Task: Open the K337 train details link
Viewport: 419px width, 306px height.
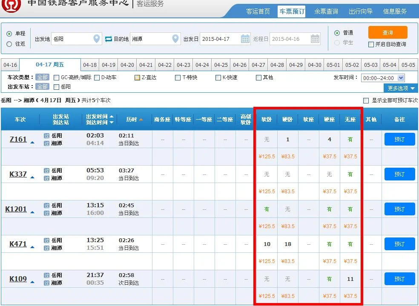Action: (17, 174)
